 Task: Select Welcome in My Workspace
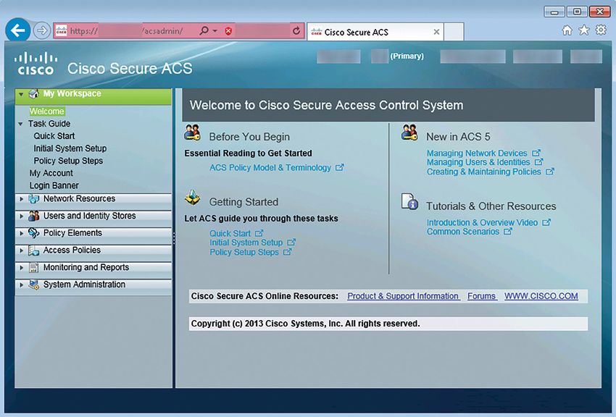(x=47, y=111)
